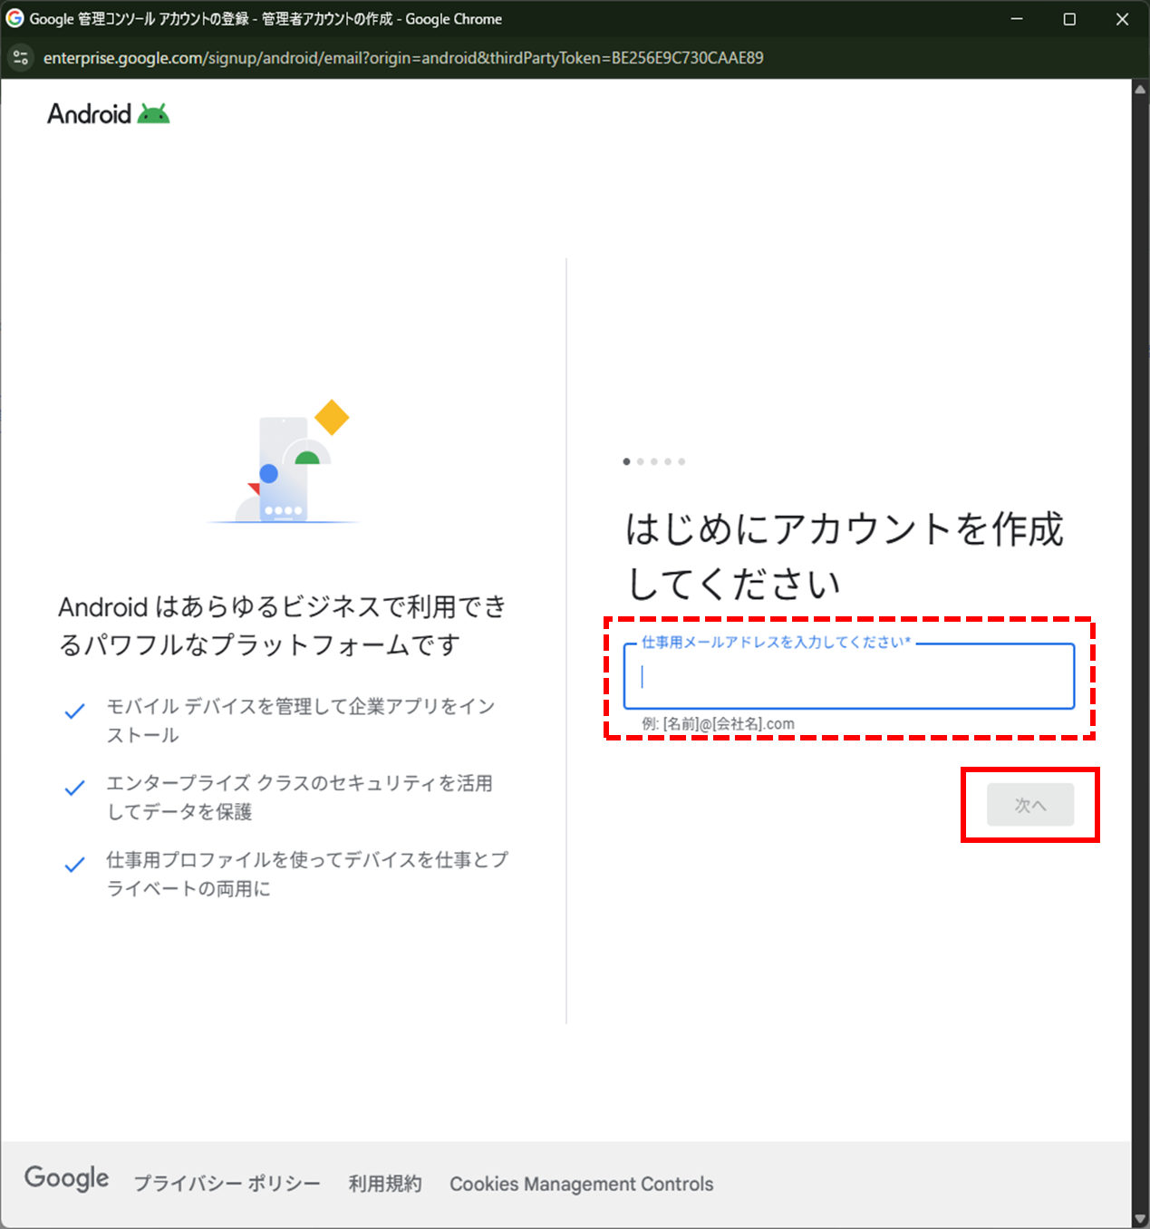Click the checkmark beside モバイル デバイスを管理
The width and height of the screenshot is (1150, 1229).
coord(75,711)
